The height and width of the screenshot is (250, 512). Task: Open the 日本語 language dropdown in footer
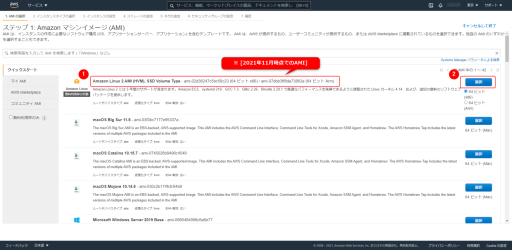[41, 245]
